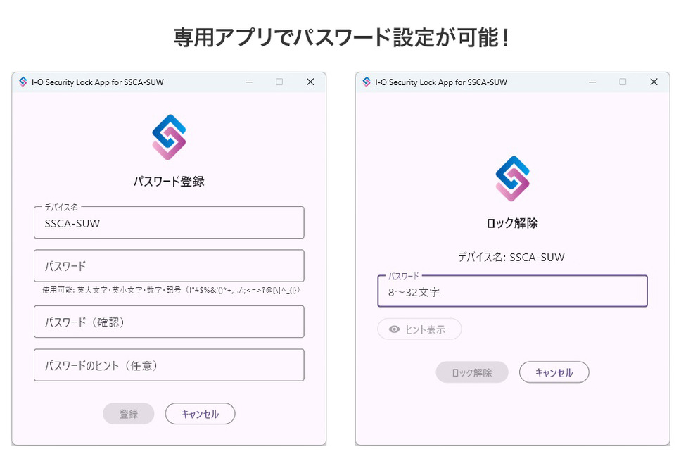Image resolution: width=681 pixels, height=461 pixels.
Task: Click the パスワードのヒント（任意） field
Action: coord(169,365)
